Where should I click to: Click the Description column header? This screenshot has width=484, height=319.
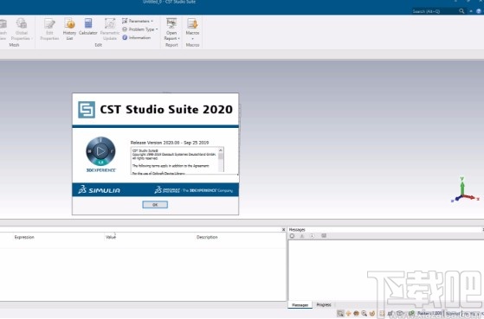point(207,237)
